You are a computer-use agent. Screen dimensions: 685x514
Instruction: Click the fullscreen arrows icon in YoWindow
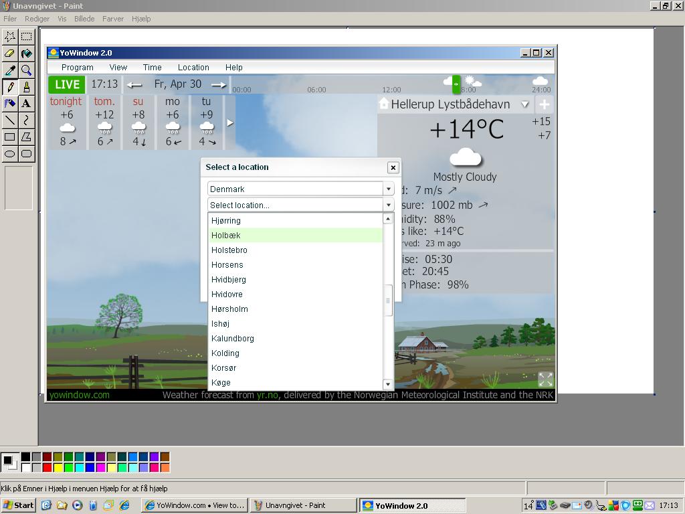click(545, 379)
